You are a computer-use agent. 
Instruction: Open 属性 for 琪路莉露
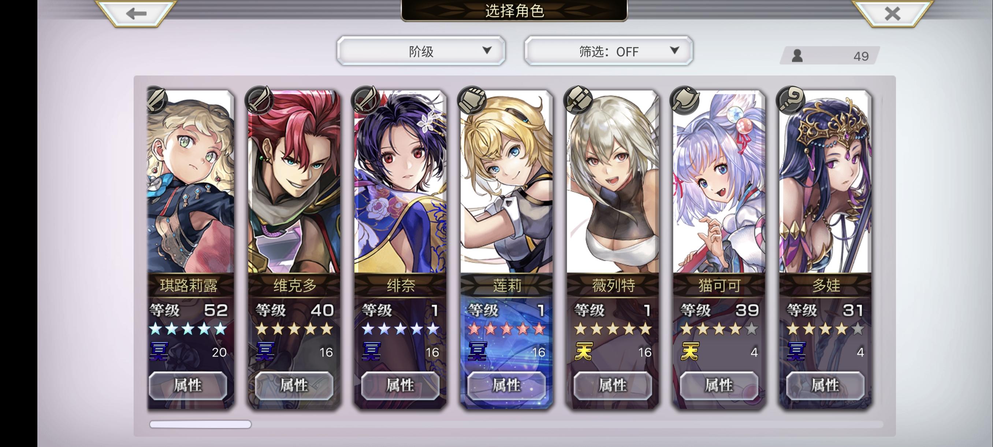click(x=188, y=385)
